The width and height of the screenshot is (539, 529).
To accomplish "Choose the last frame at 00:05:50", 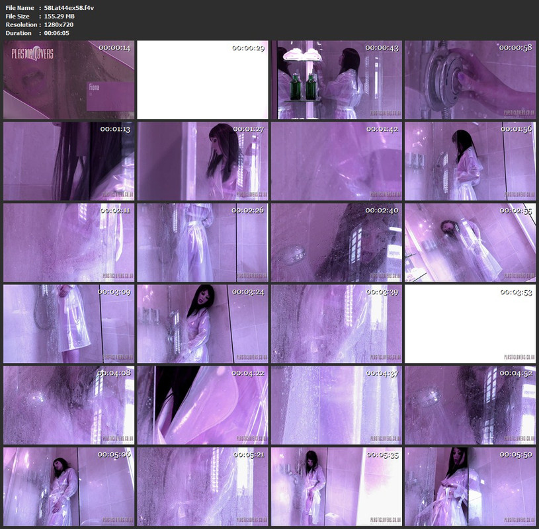I will click(x=470, y=487).
